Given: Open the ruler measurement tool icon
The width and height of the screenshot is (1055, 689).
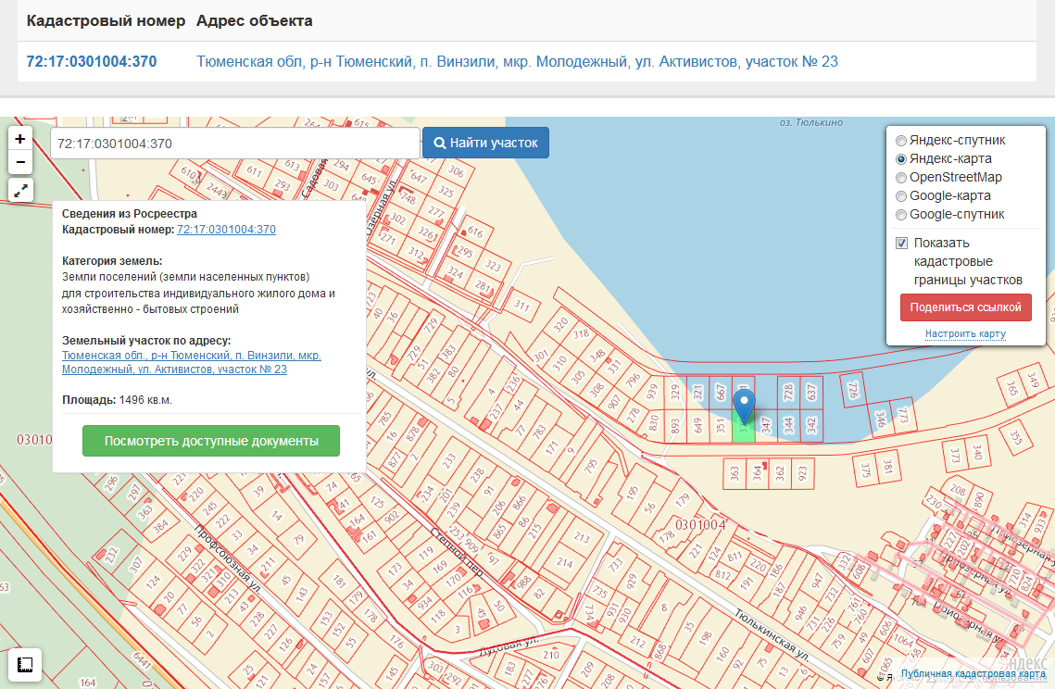Looking at the screenshot, I should 25,665.
